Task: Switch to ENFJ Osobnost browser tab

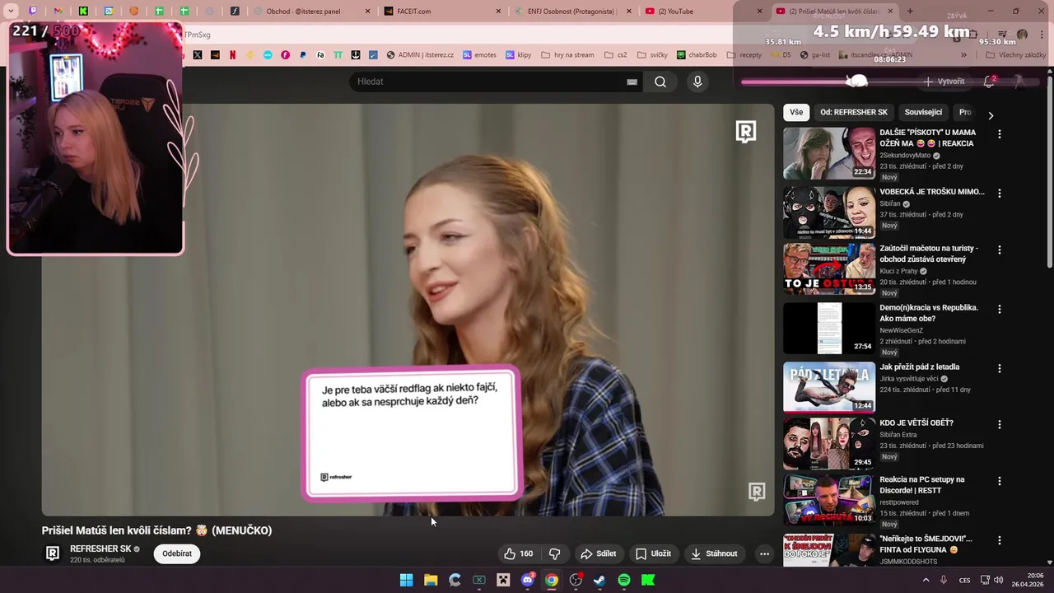Action: point(572,12)
